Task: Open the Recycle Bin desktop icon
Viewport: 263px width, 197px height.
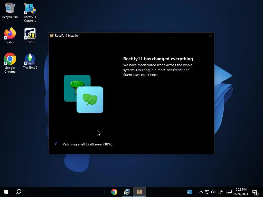Action: [x=10, y=10]
